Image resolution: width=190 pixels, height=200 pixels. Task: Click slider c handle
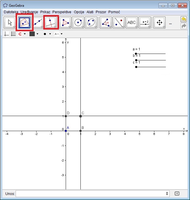click(136, 67)
